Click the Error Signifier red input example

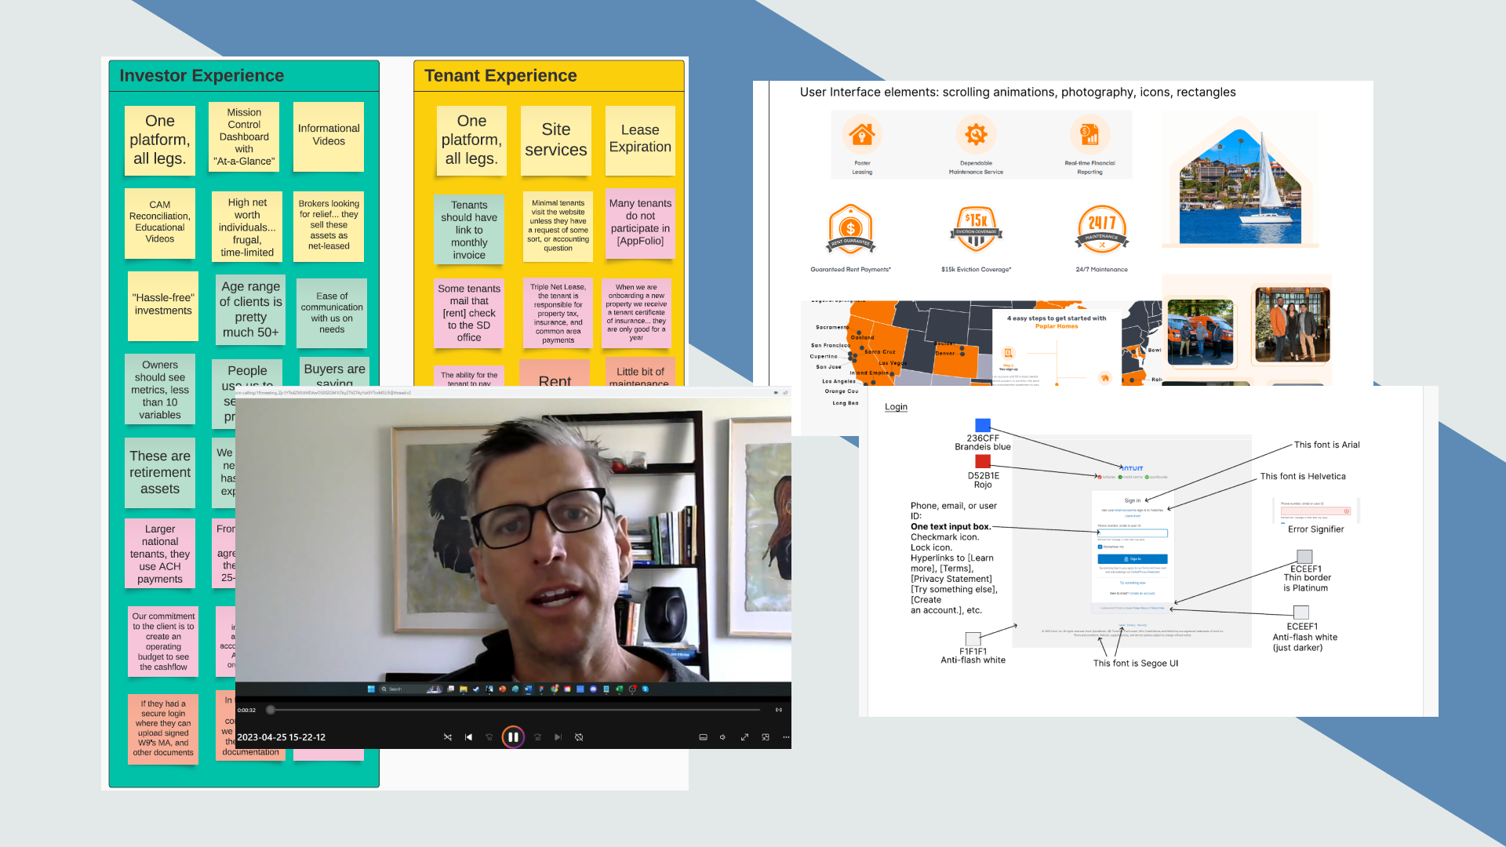(1315, 511)
